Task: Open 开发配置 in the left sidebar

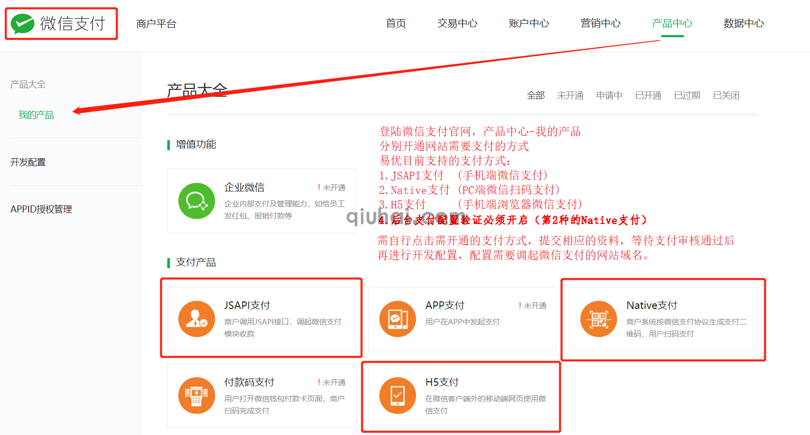Action: [x=28, y=162]
